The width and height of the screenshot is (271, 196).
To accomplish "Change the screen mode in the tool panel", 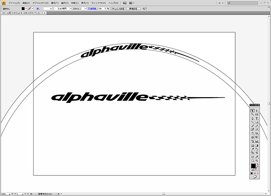I will pyautogui.click(x=255, y=177).
